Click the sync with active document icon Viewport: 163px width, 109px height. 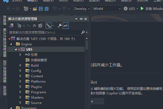29,26
